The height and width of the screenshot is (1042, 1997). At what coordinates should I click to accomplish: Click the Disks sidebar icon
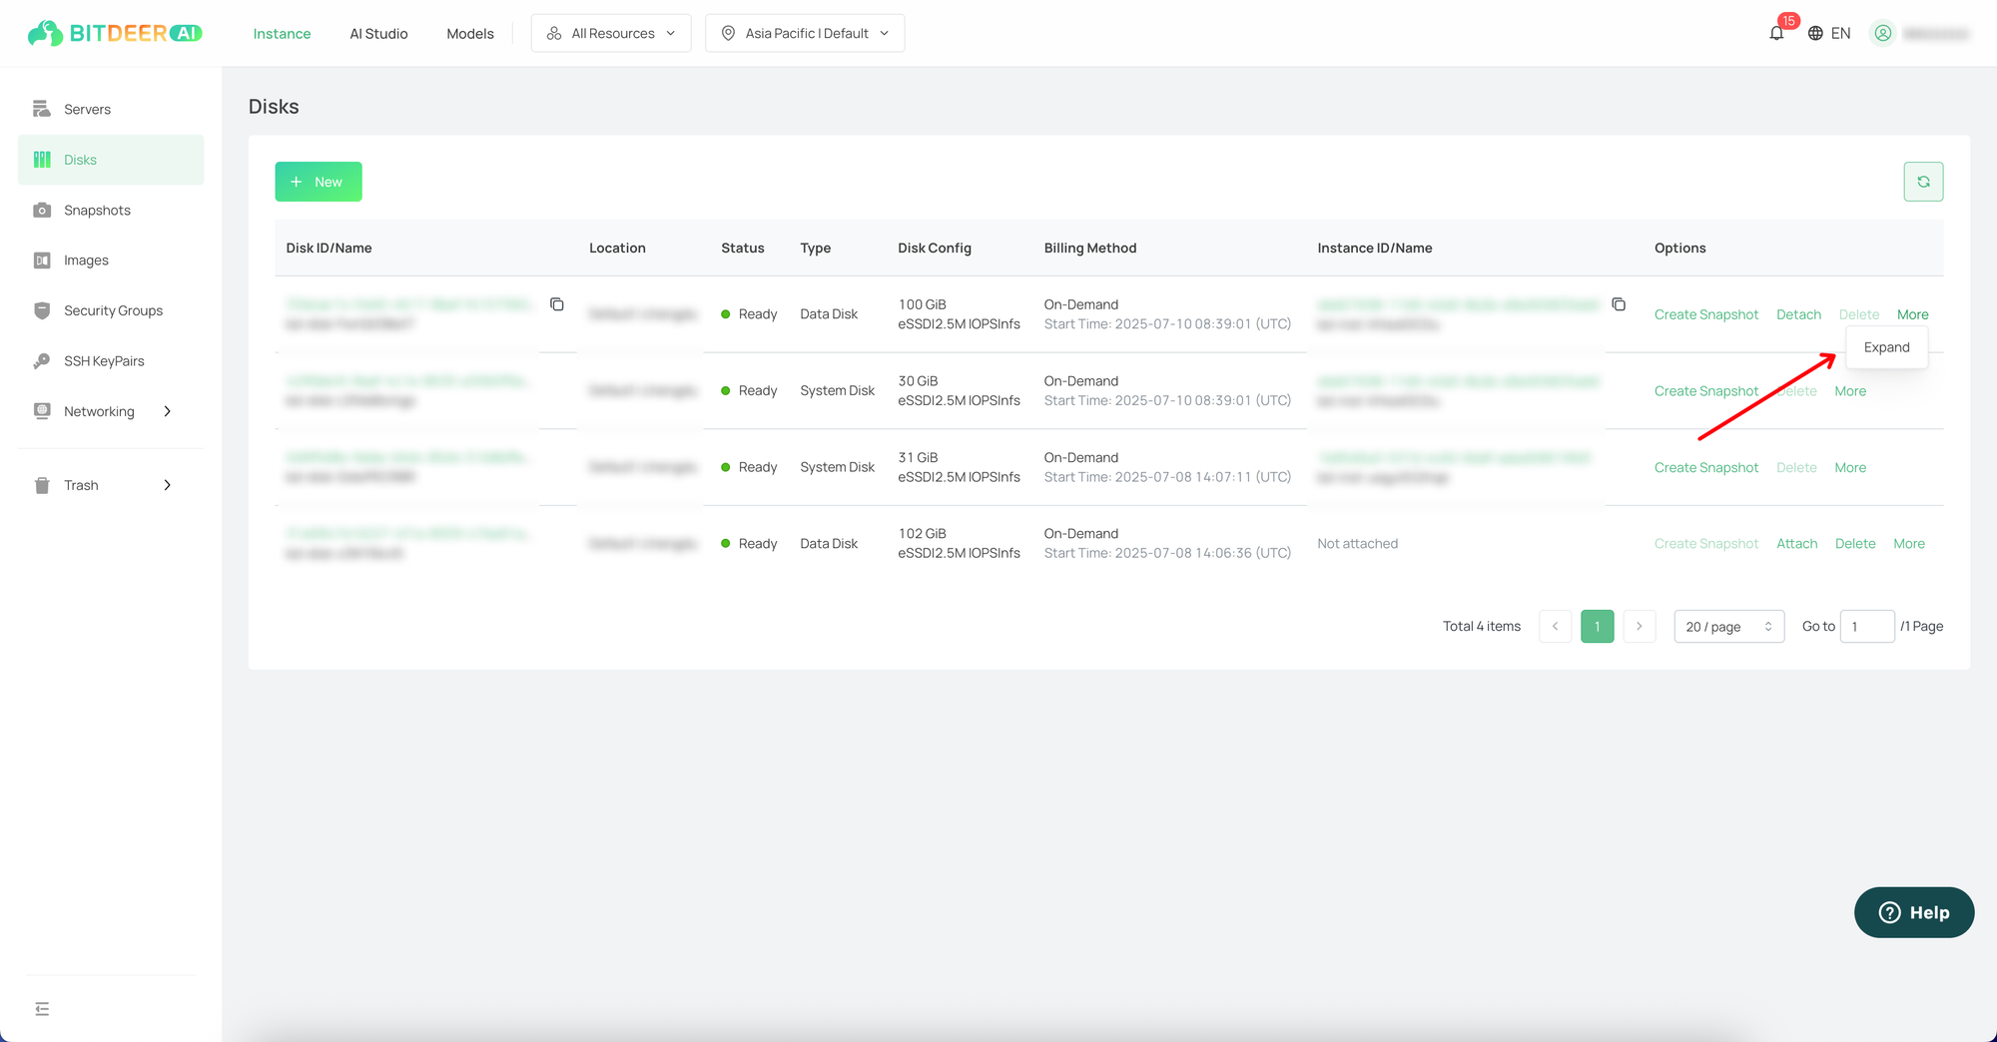[42, 160]
